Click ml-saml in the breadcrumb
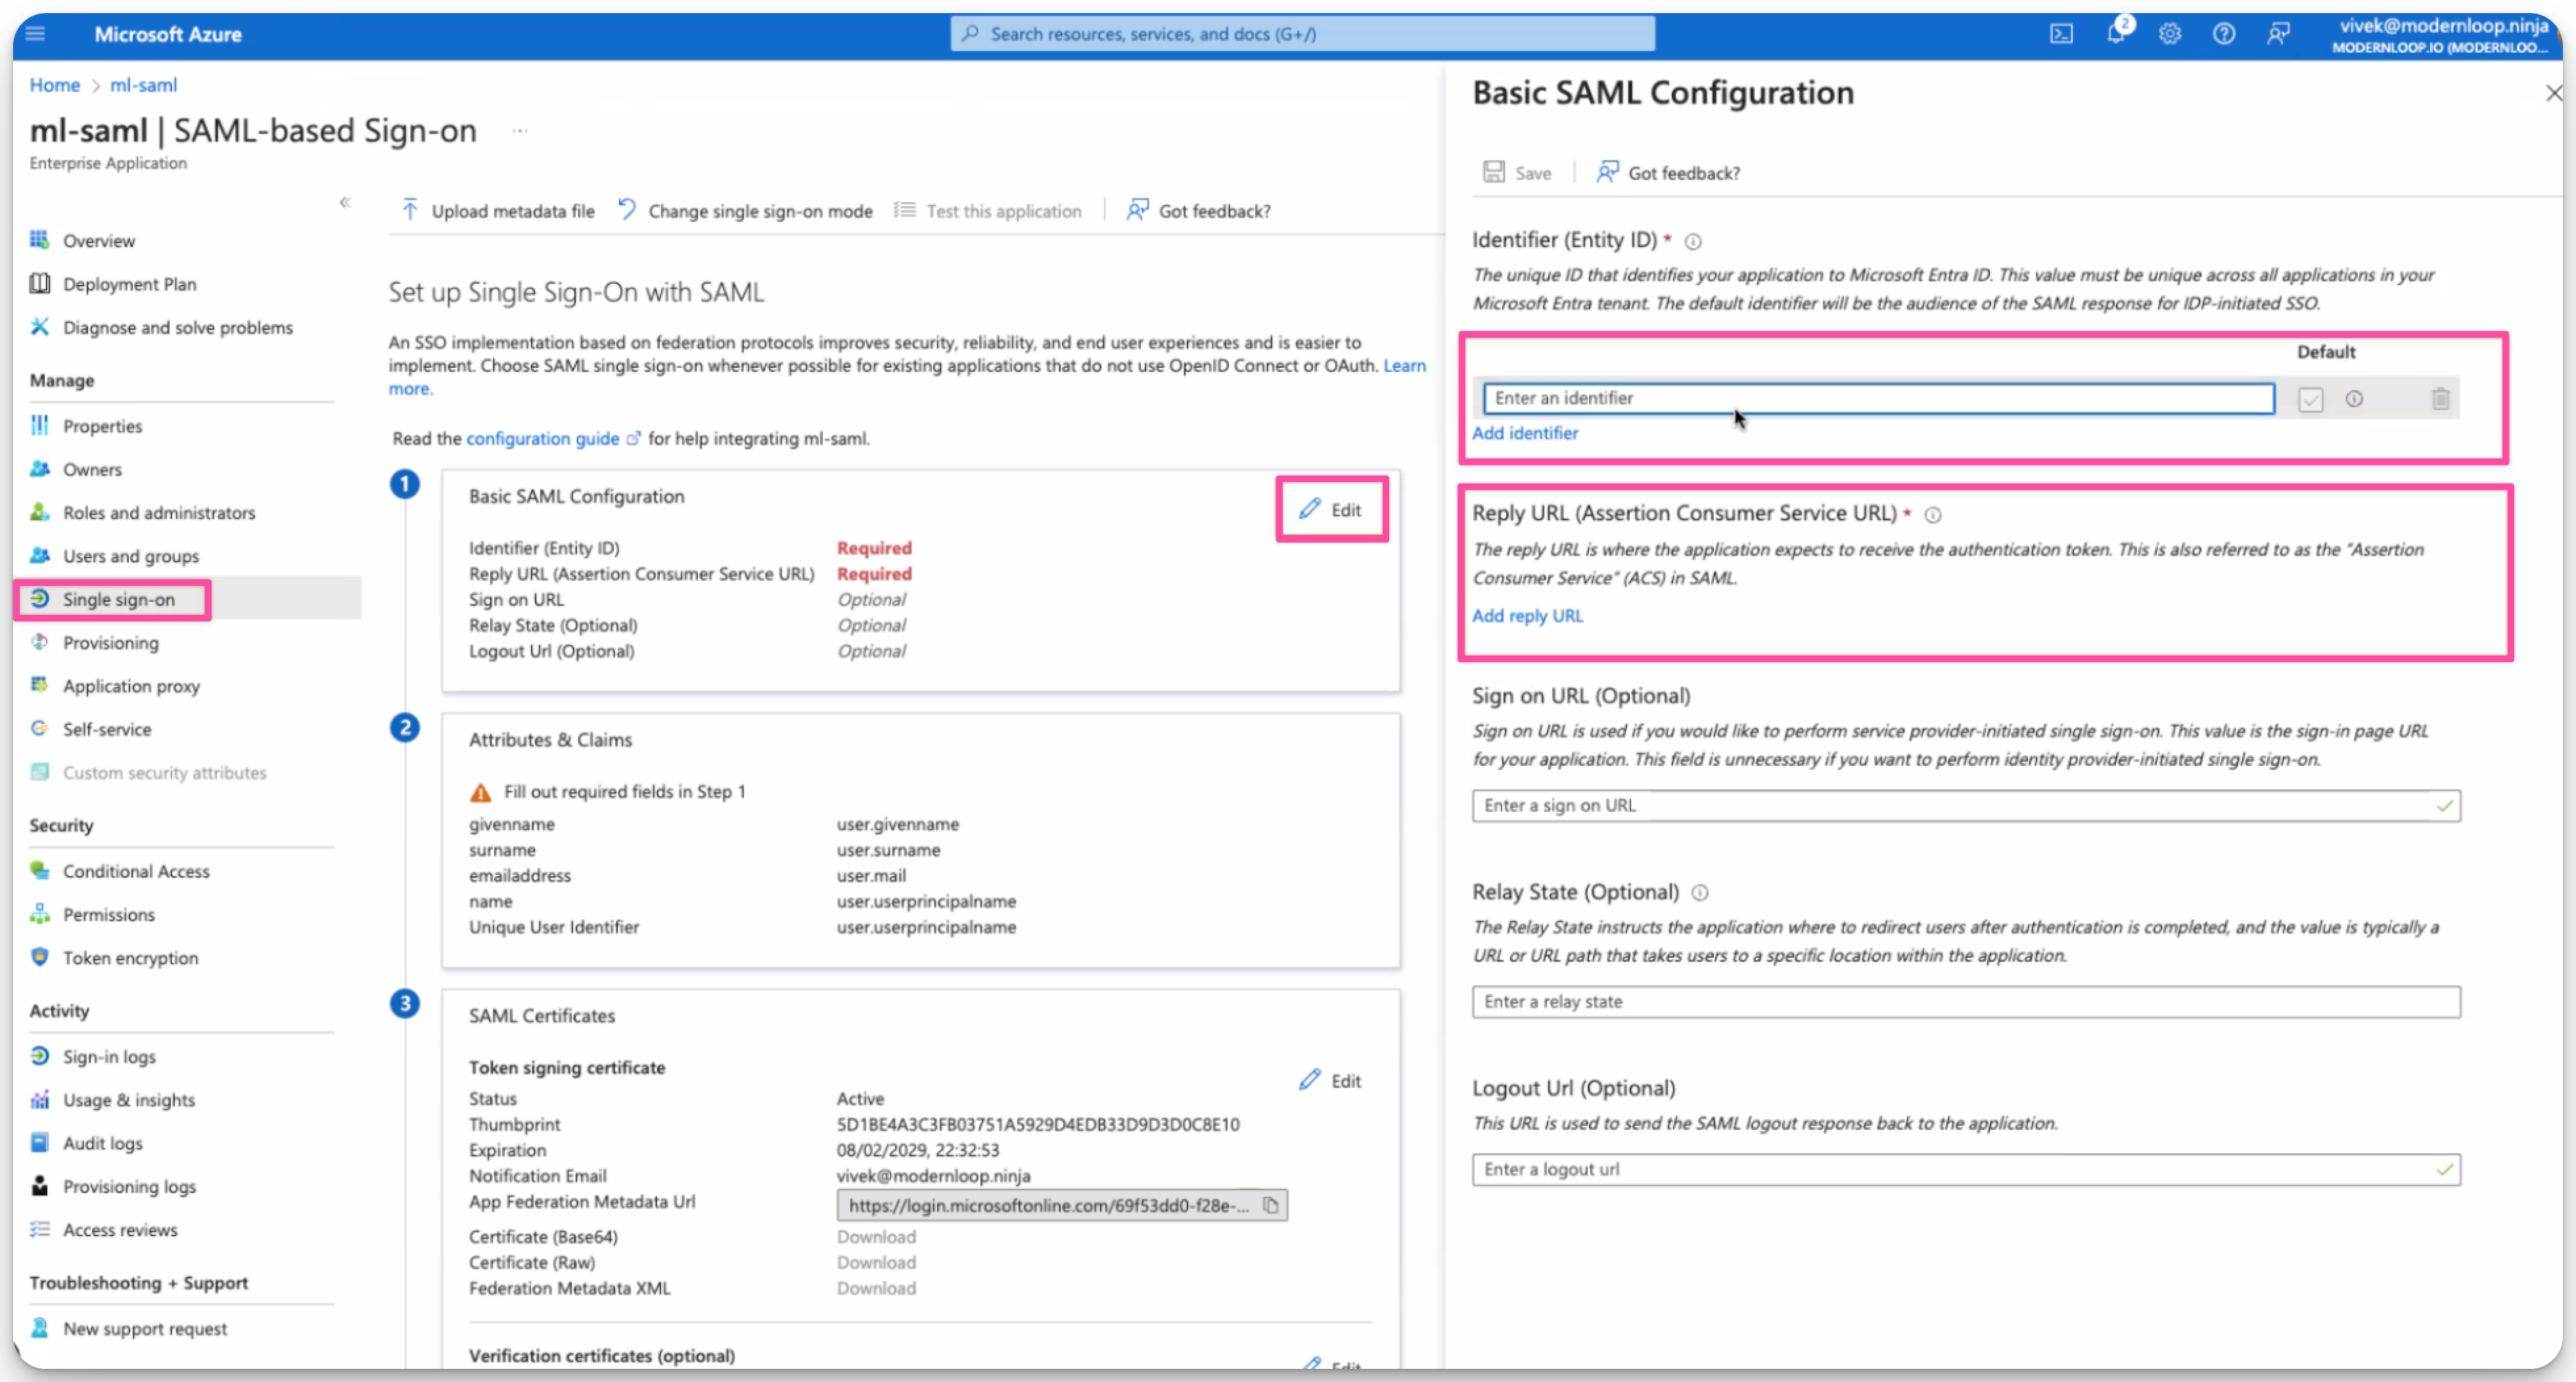This screenshot has width=2576, height=1382. 144,85
